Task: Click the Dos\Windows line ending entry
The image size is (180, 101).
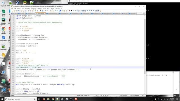Action: pyautogui.click(x=124, y=95)
